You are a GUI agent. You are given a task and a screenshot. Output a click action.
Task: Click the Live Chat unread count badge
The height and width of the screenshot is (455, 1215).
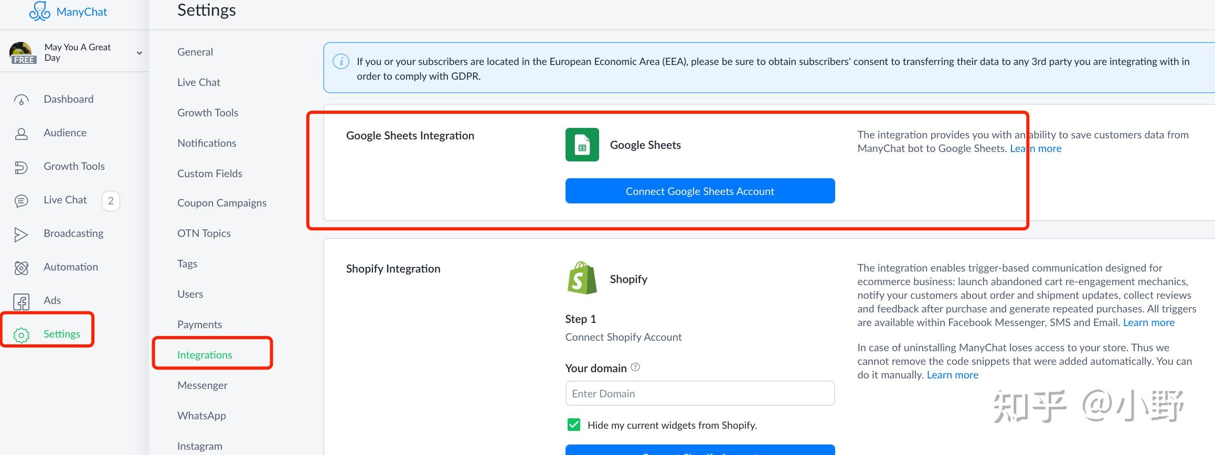[x=111, y=201]
